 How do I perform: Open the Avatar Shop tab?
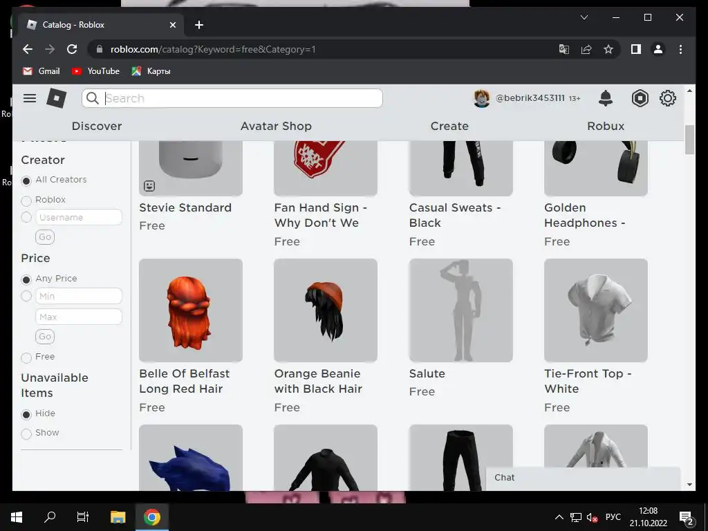pos(276,126)
